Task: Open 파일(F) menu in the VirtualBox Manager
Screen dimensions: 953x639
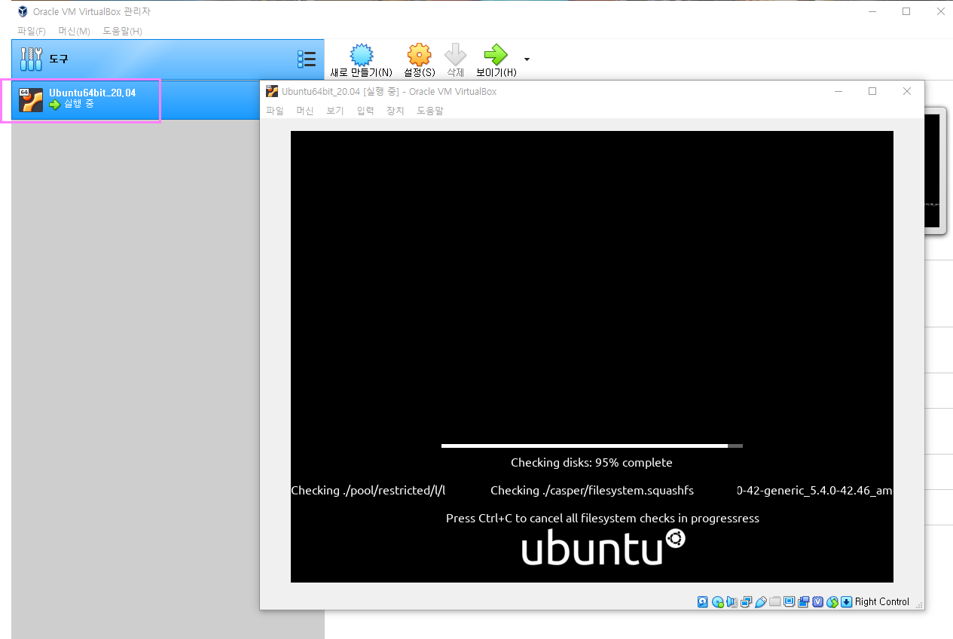Action: pos(32,31)
